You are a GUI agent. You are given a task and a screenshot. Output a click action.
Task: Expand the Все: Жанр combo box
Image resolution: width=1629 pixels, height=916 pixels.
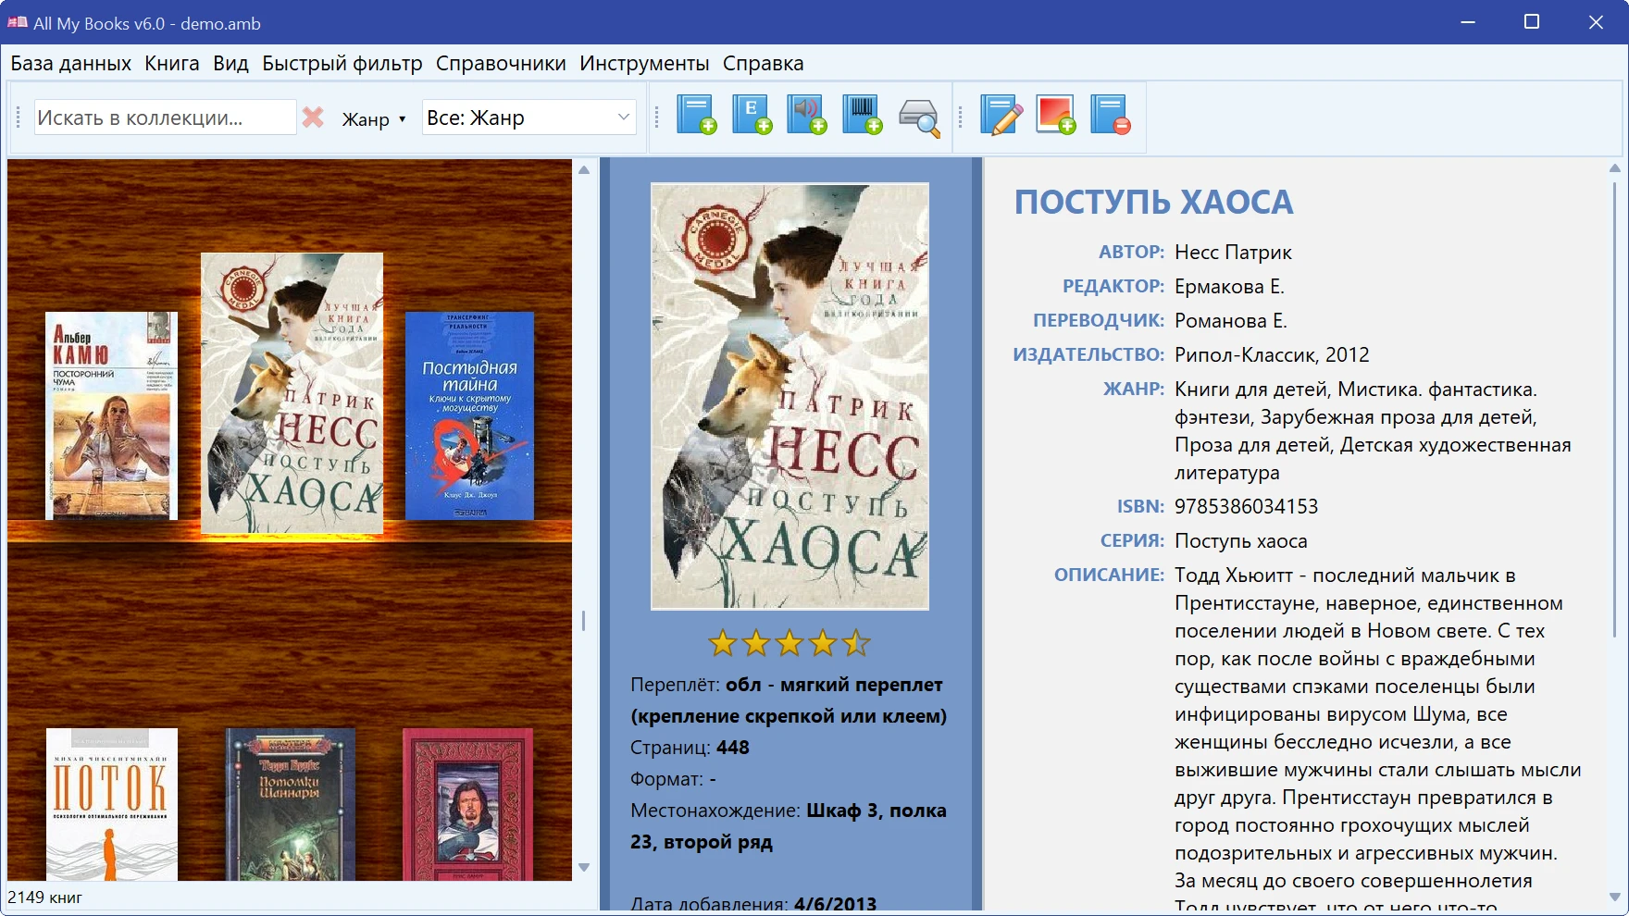coord(528,118)
